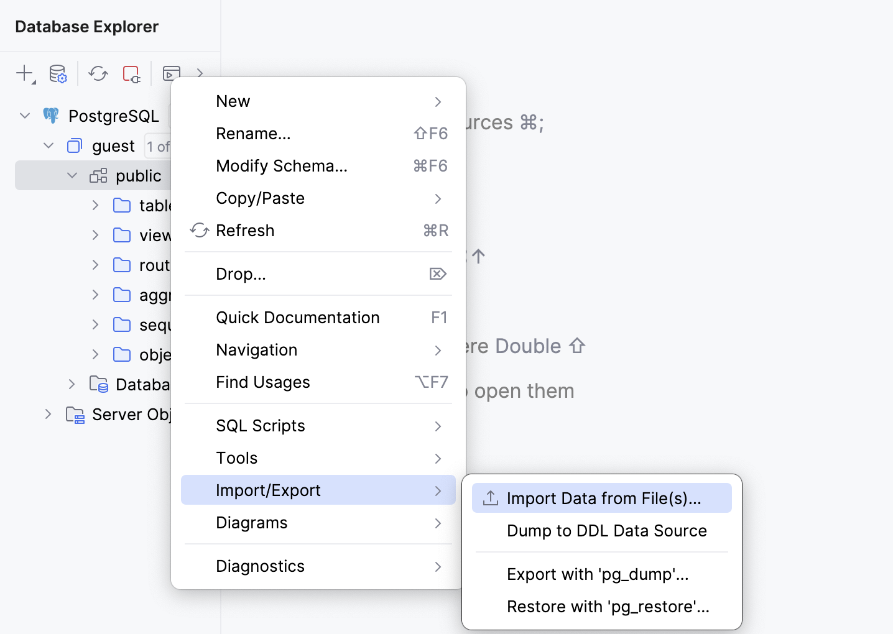893x634 pixels.
Task: Select Export with 'pg_dump'
Action: 598,574
